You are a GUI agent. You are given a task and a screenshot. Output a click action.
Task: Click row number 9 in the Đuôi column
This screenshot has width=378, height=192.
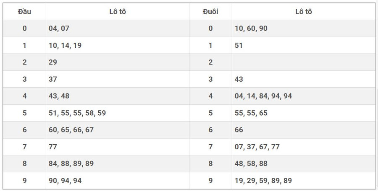tap(210, 181)
